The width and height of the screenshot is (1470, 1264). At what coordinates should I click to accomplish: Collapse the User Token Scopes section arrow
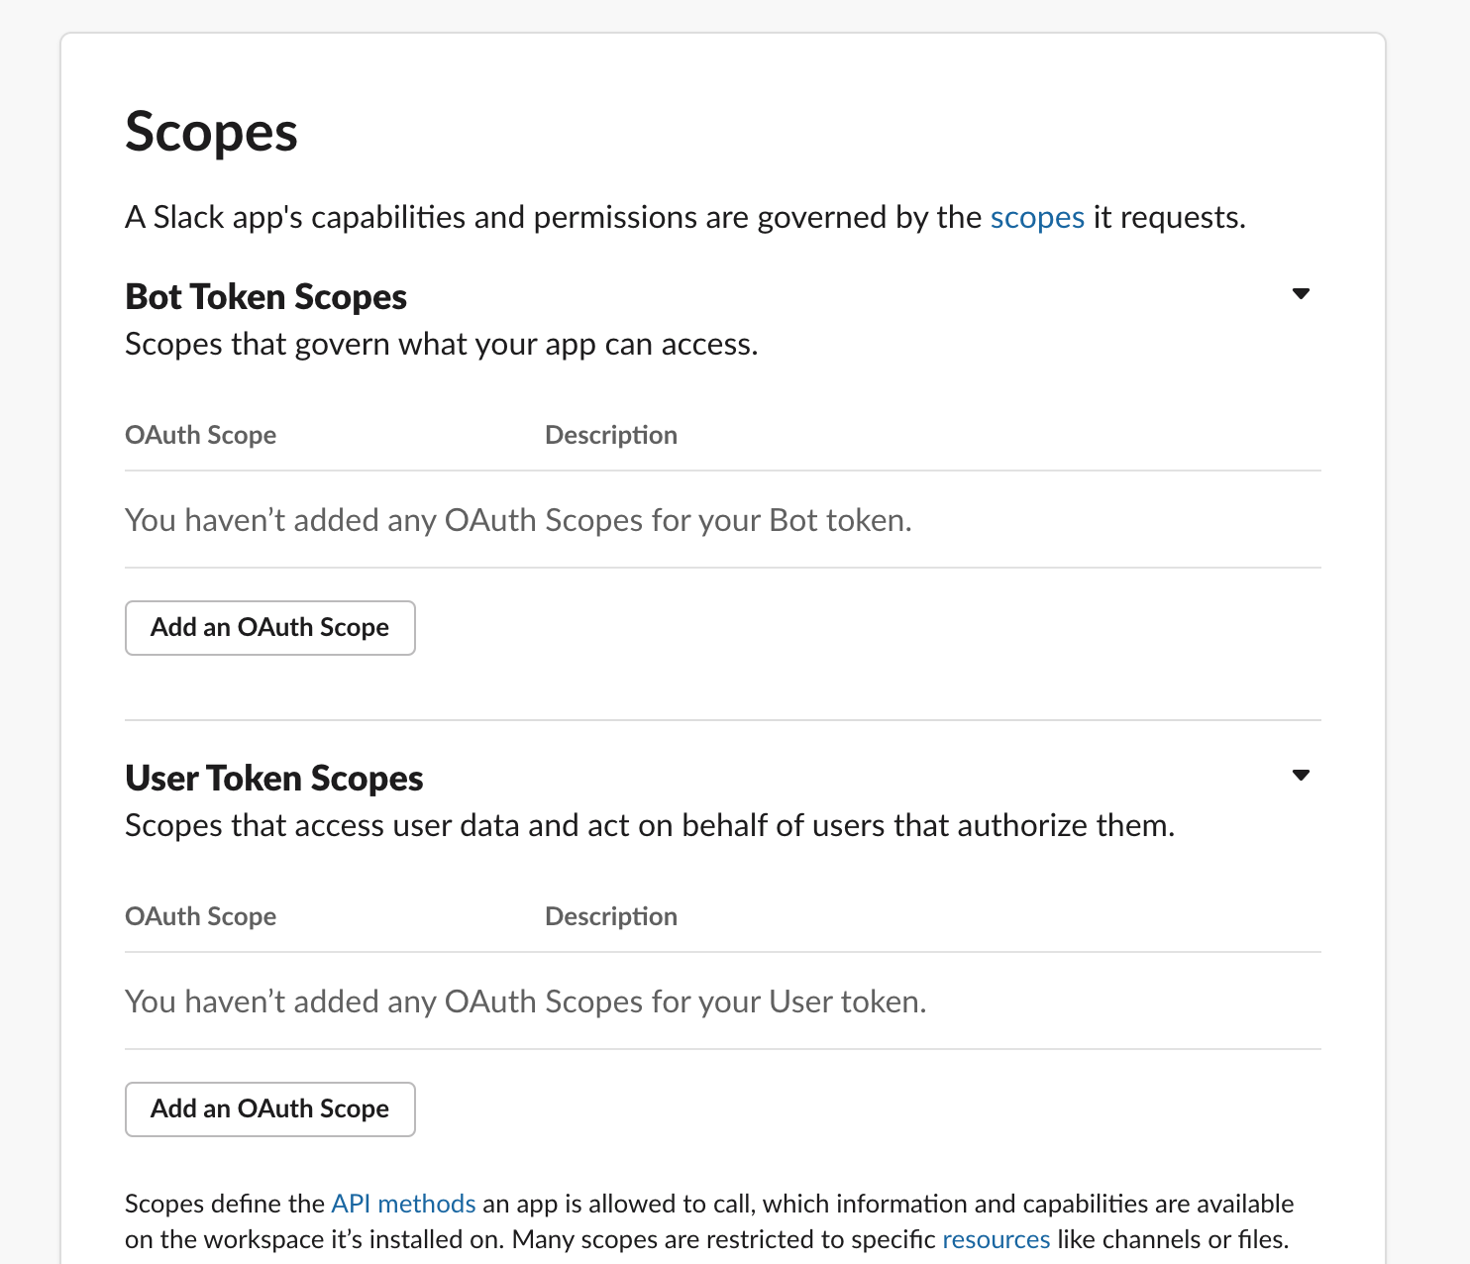pyautogui.click(x=1301, y=776)
